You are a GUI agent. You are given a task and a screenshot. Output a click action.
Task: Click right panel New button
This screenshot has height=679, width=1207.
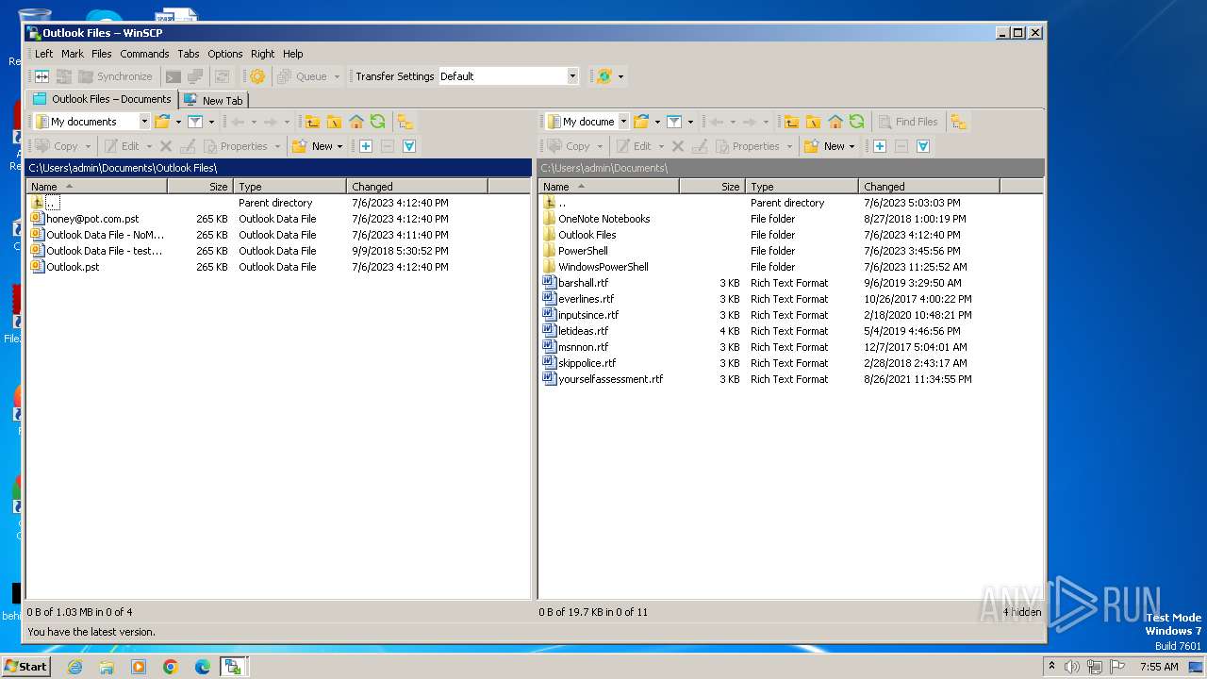[826, 146]
